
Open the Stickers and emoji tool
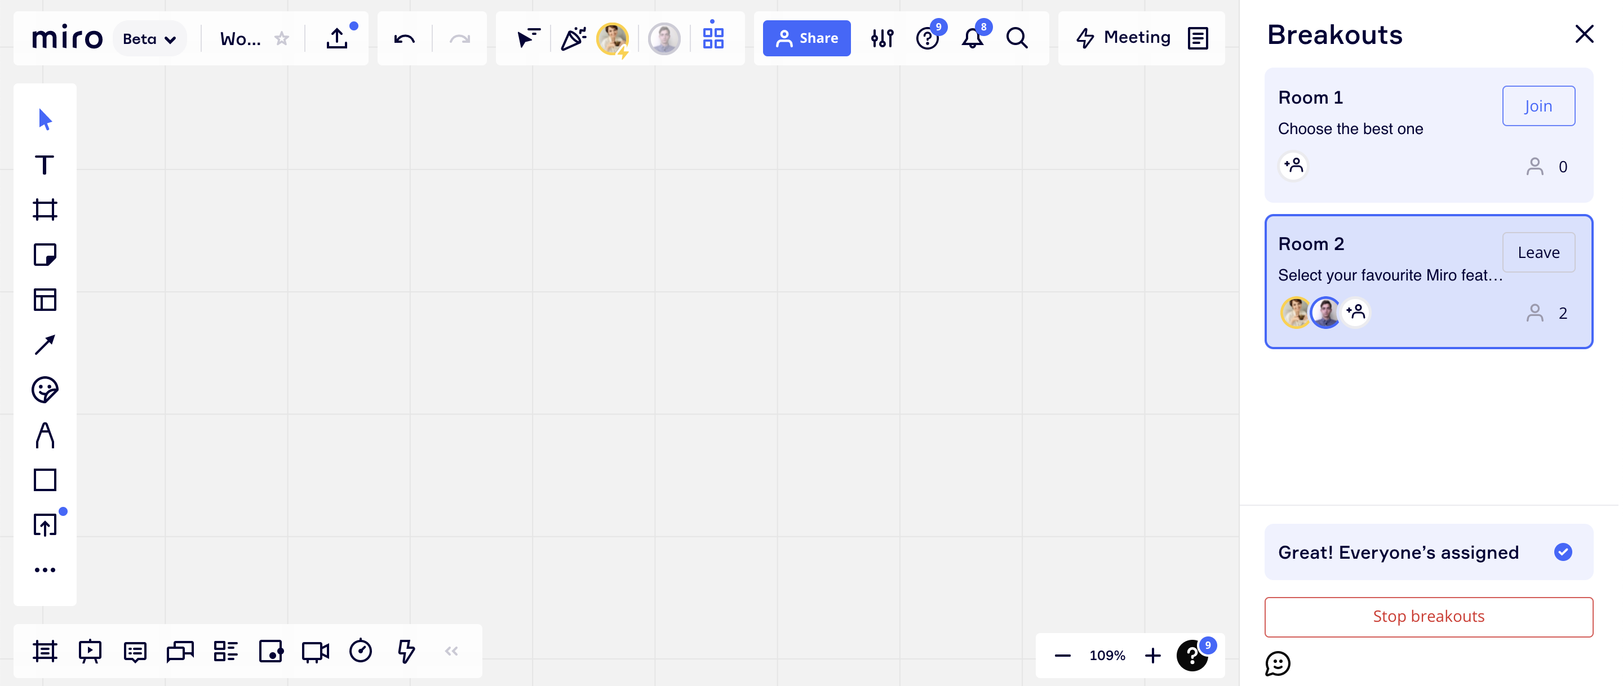[45, 390]
